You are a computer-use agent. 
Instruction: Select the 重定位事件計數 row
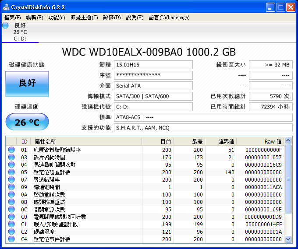coord(145,239)
